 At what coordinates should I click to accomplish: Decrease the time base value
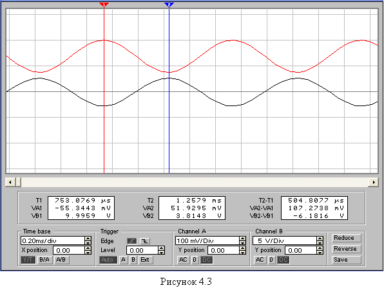click(88, 242)
